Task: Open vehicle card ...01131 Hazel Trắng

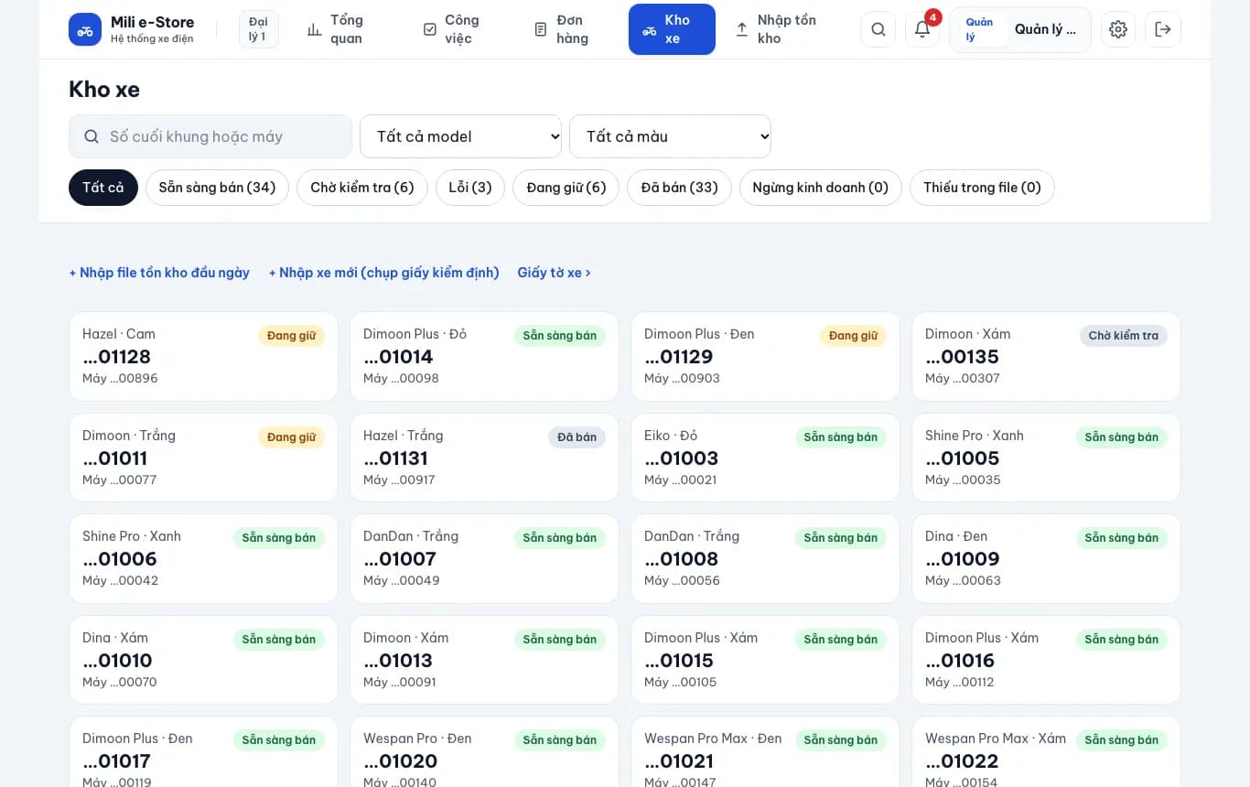Action: coord(484,458)
